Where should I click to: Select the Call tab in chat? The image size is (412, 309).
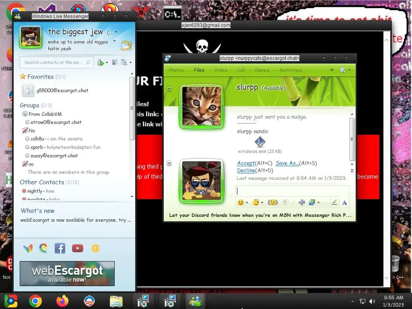(241, 70)
